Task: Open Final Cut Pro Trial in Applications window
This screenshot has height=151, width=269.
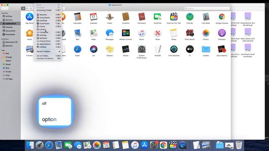Action: (174, 17)
